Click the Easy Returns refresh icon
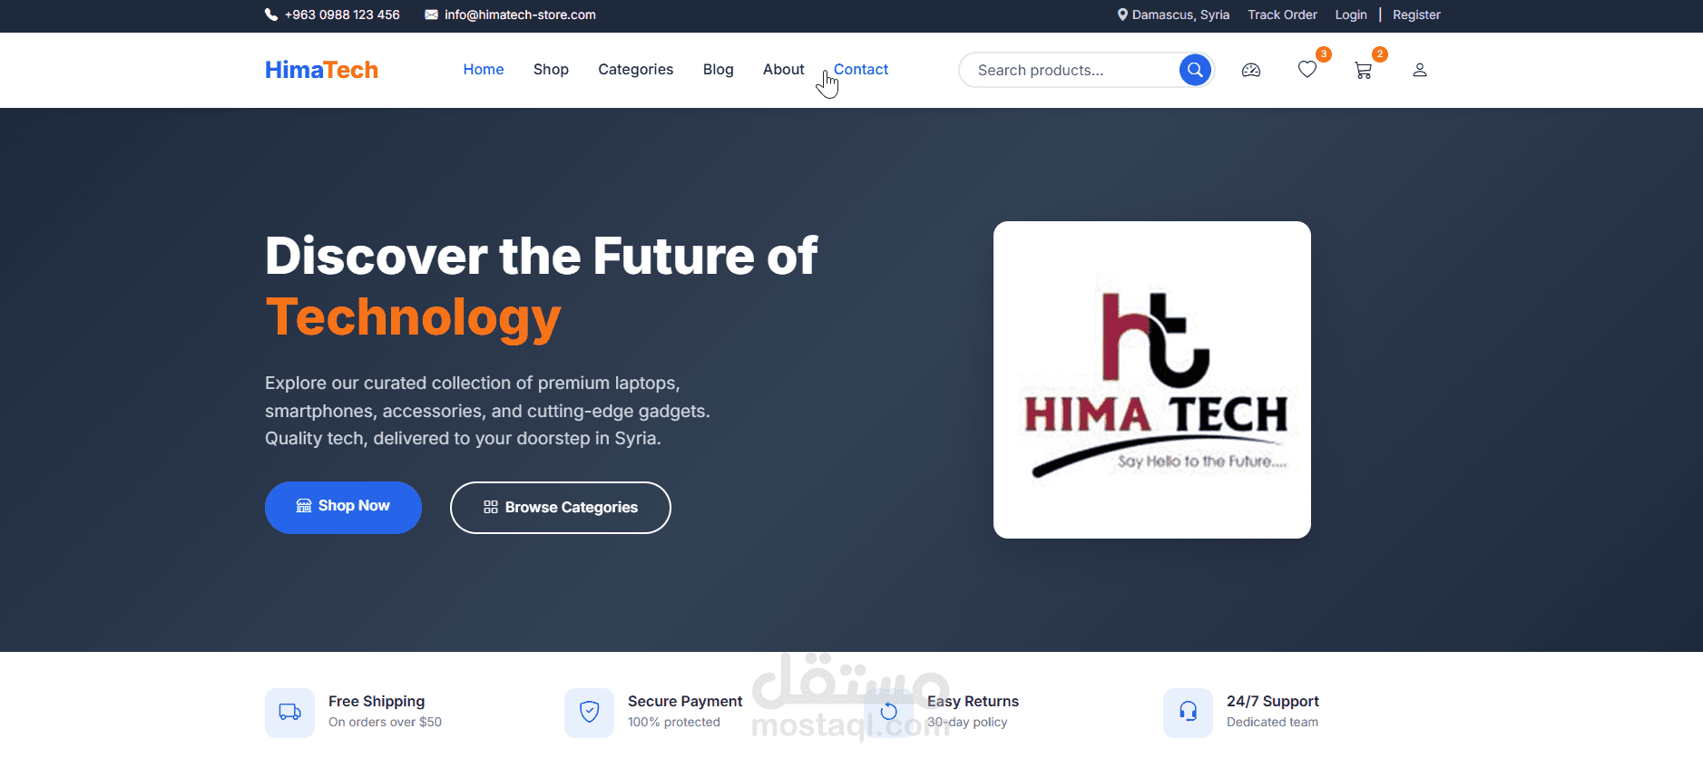Image resolution: width=1703 pixels, height=758 pixels. click(x=888, y=713)
